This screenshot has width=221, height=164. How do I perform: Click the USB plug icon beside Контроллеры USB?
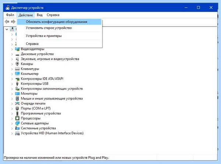[17, 84]
